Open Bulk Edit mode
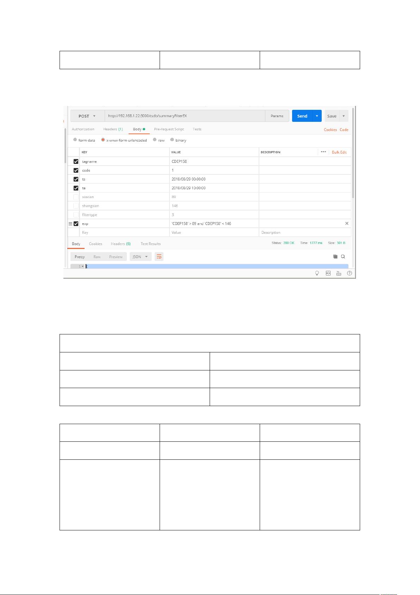Screen dimensions: 420x595 tap(339, 152)
